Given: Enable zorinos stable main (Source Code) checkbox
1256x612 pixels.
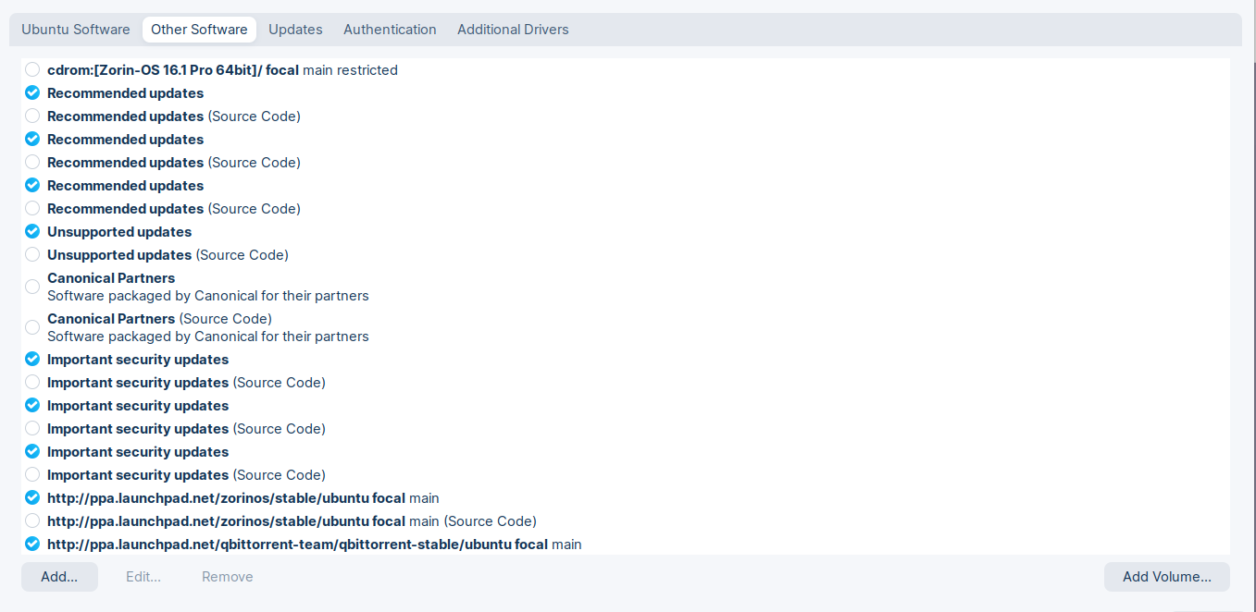Looking at the screenshot, I should [x=32, y=520].
